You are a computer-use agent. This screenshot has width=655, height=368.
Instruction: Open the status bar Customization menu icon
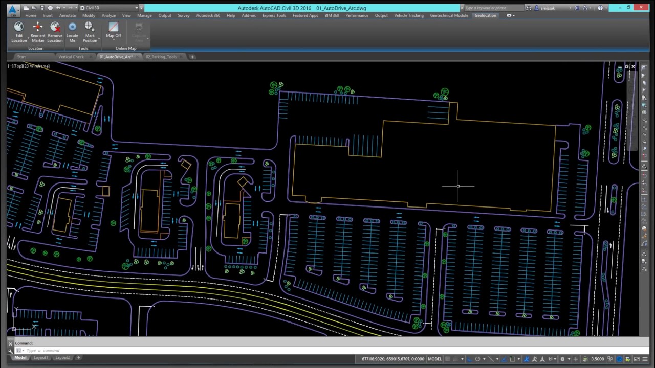pyautogui.click(x=645, y=359)
